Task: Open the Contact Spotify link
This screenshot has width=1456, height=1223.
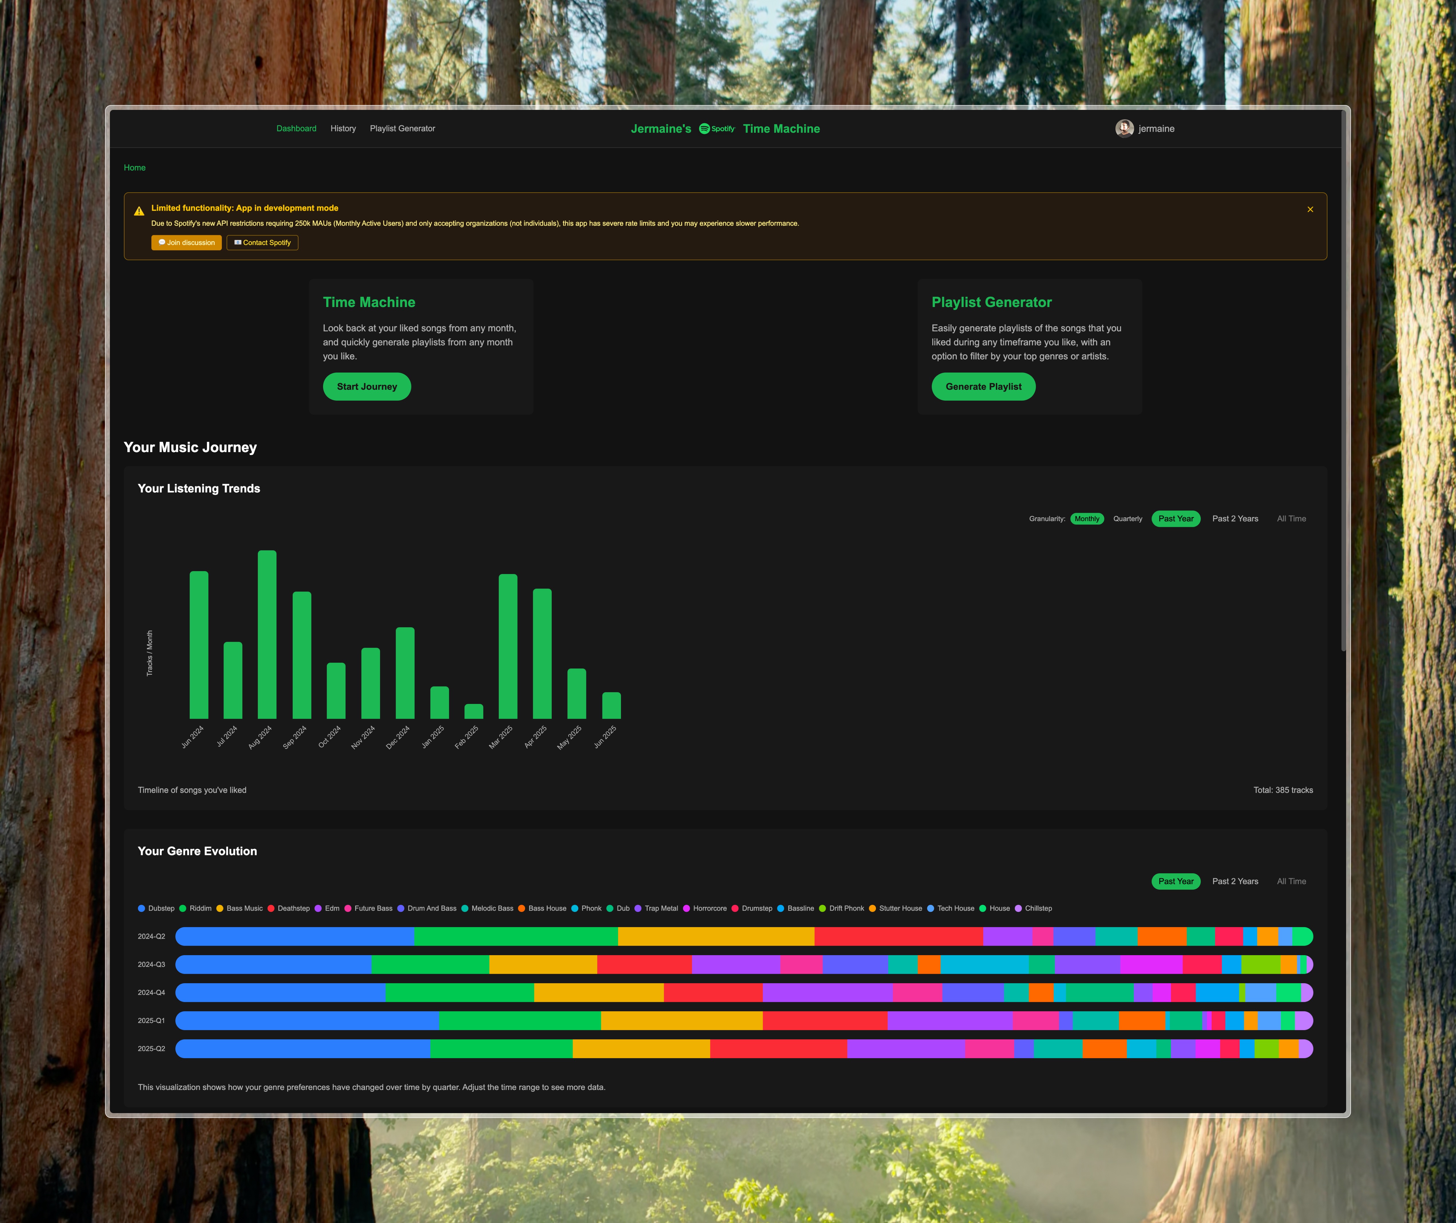Action: tap(262, 243)
